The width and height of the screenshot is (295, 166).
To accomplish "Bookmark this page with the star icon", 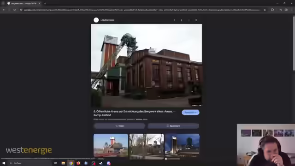I will 265,10.
